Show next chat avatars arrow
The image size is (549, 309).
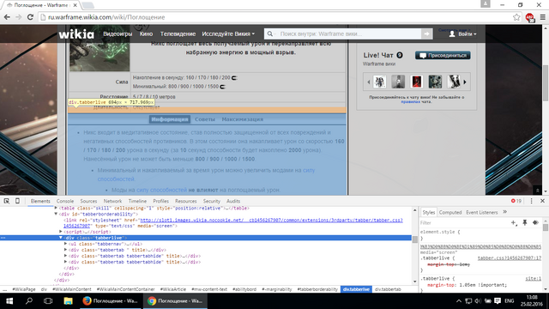(x=465, y=82)
